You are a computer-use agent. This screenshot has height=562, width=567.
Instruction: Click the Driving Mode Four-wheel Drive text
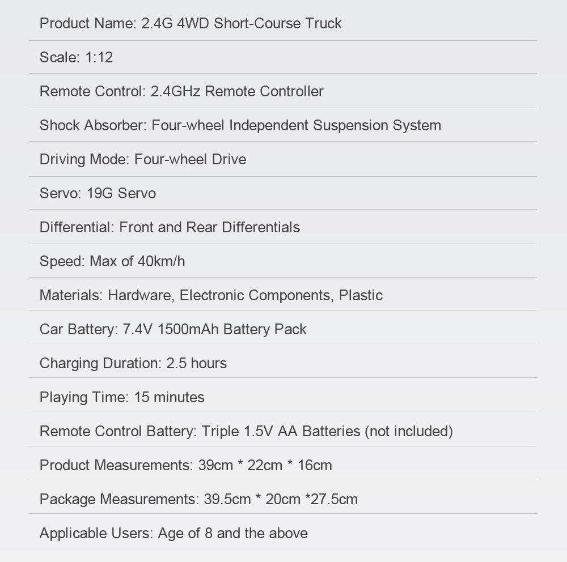click(143, 159)
